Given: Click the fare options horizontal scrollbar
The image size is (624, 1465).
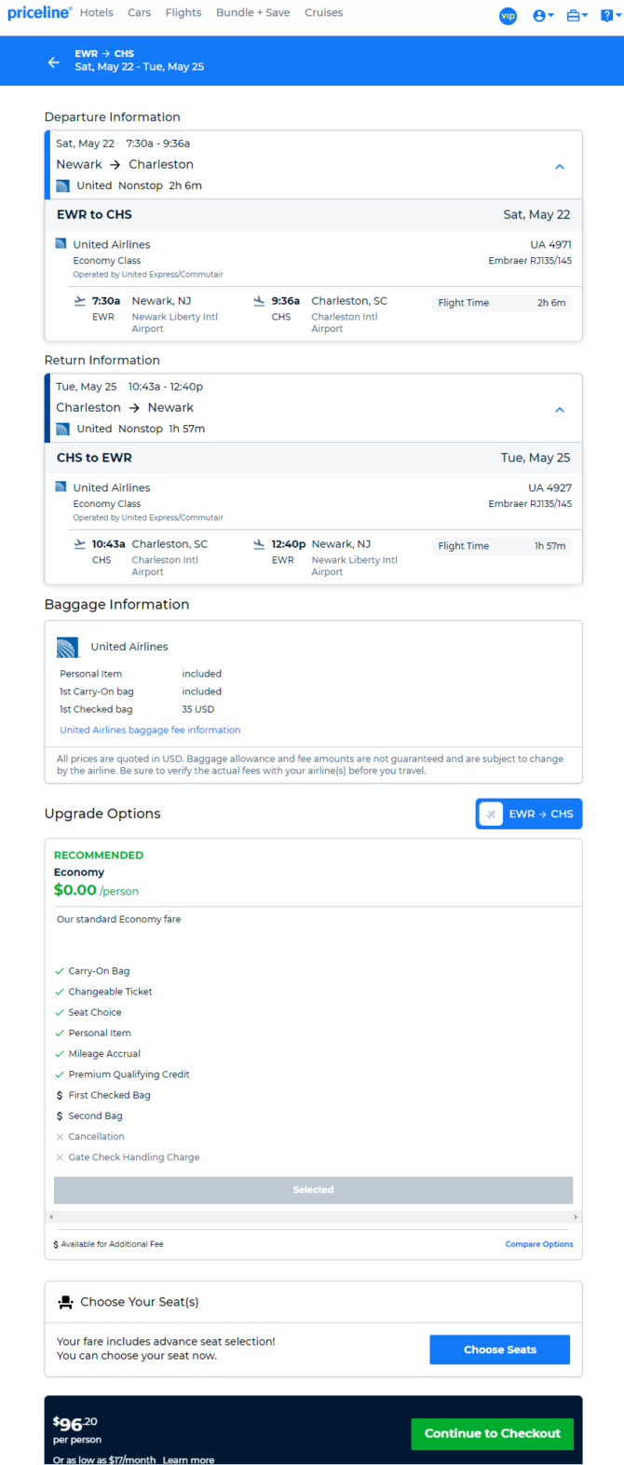Looking at the screenshot, I should tap(313, 1217).
